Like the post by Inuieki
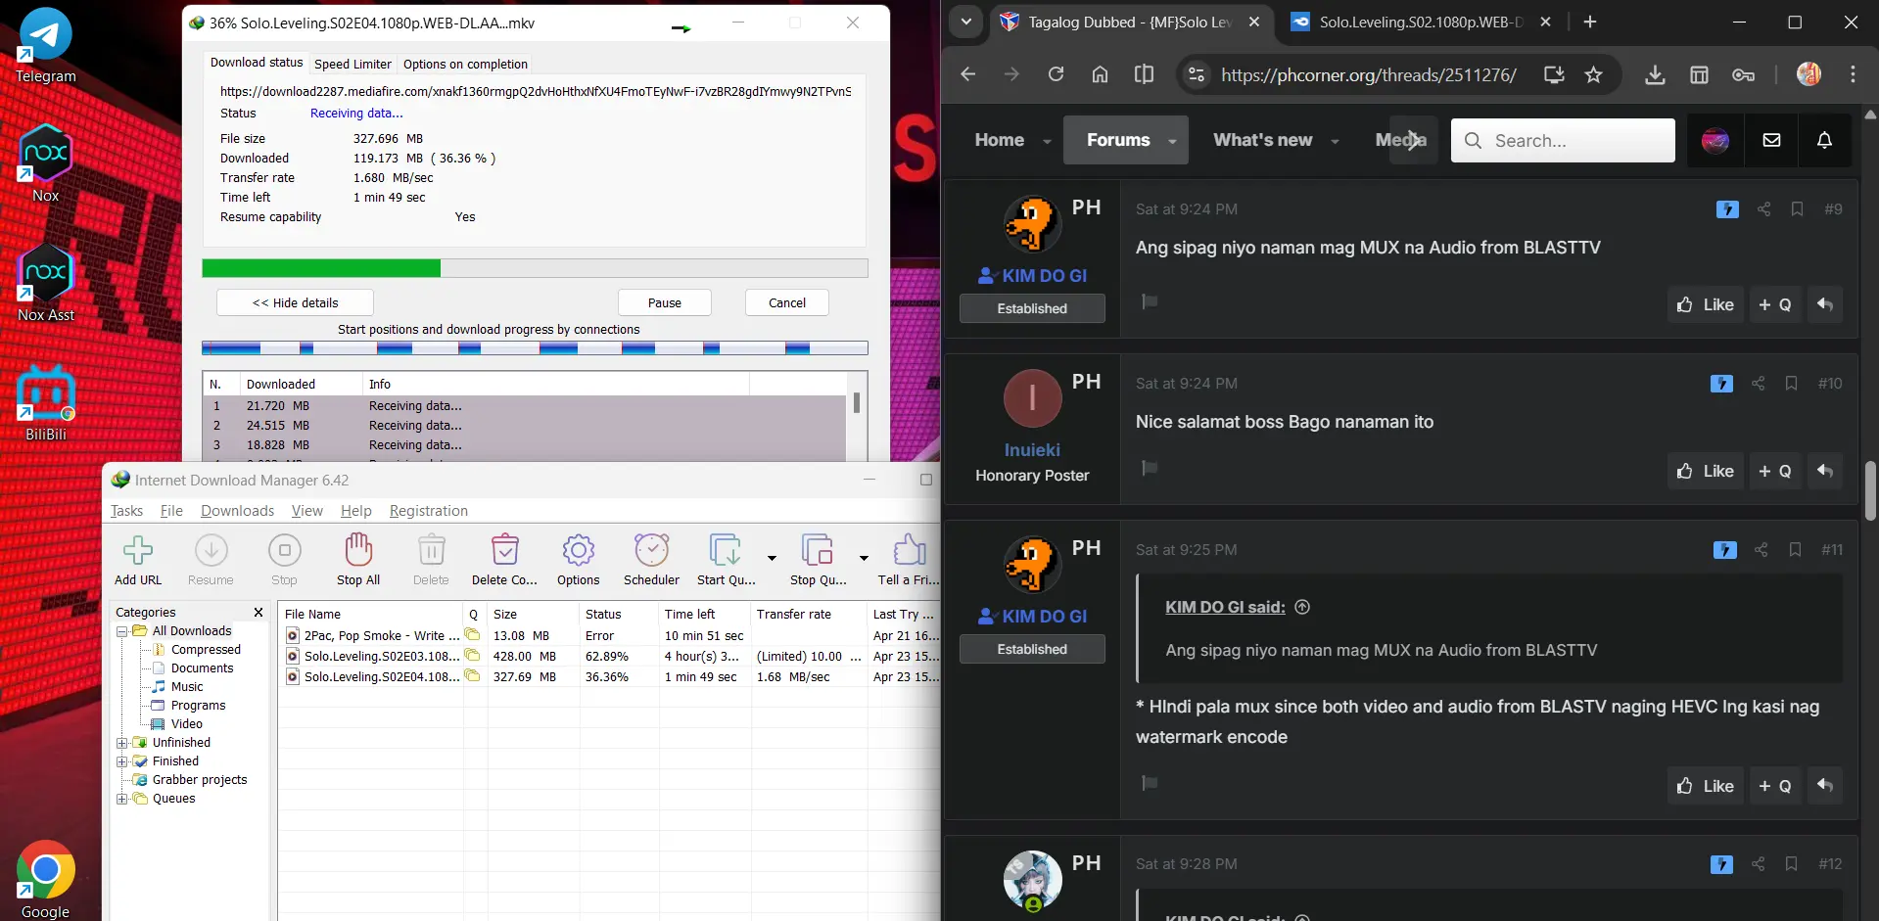The image size is (1879, 921). 1706,471
